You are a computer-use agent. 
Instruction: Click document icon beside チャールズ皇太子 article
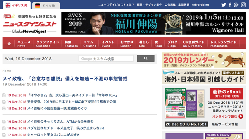pyautogui.click(x=4, y=128)
